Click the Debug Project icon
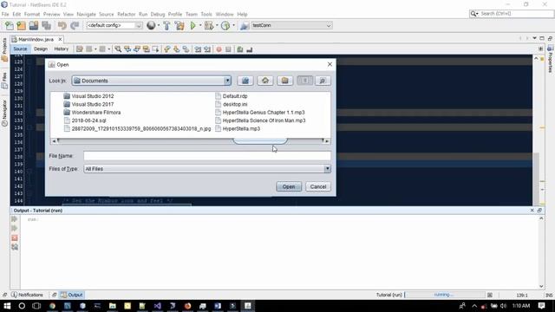This screenshot has height=312, width=555. click(209, 25)
